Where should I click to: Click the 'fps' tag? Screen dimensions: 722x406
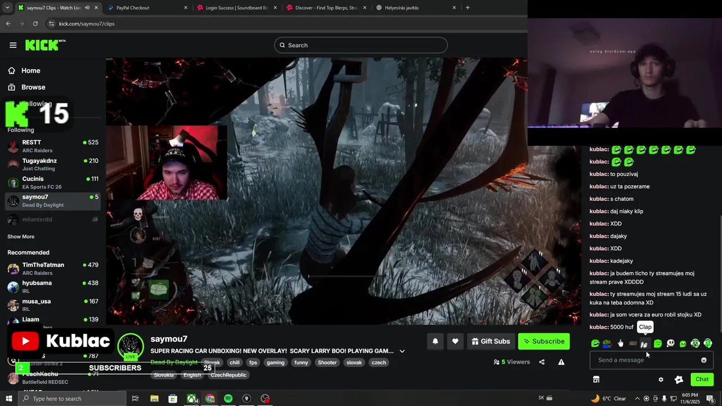[x=253, y=363]
